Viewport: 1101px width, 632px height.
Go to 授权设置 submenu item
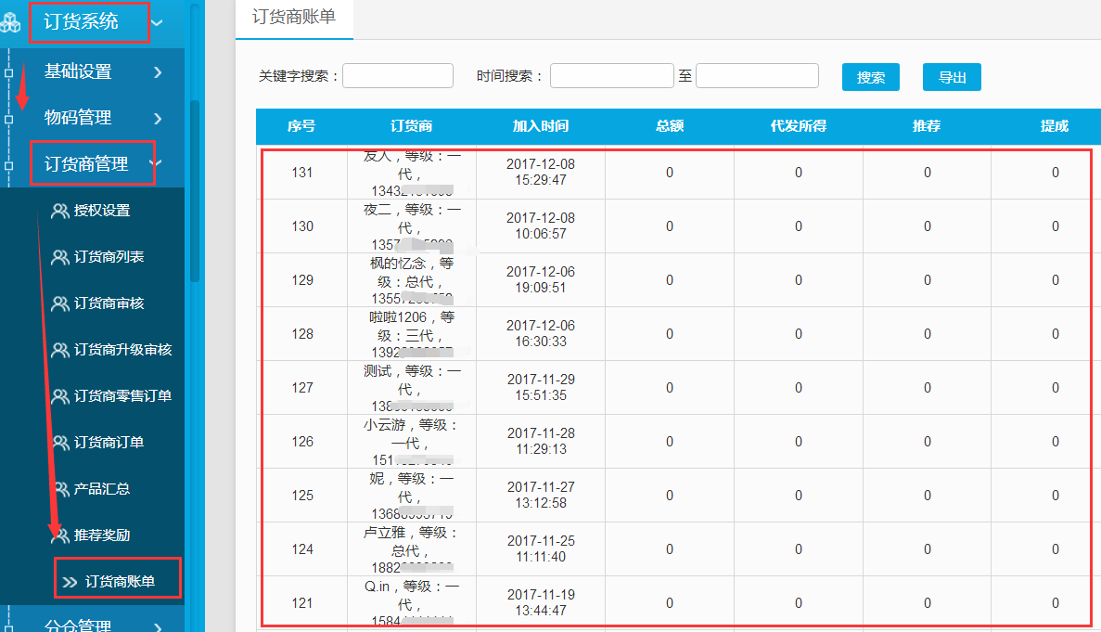pyautogui.click(x=102, y=211)
